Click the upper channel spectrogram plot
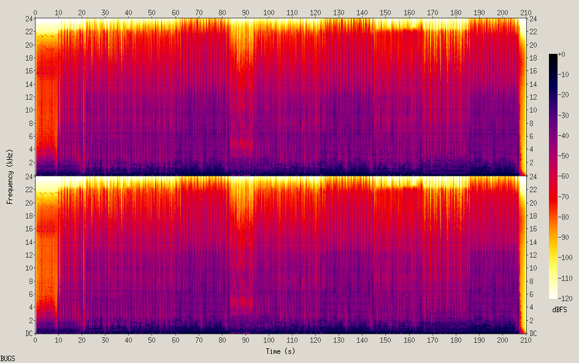The height and width of the screenshot is (363, 579). pos(281,97)
